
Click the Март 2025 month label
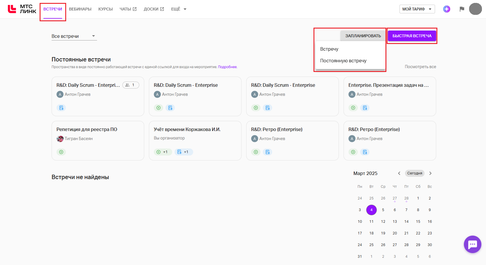click(x=365, y=173)
